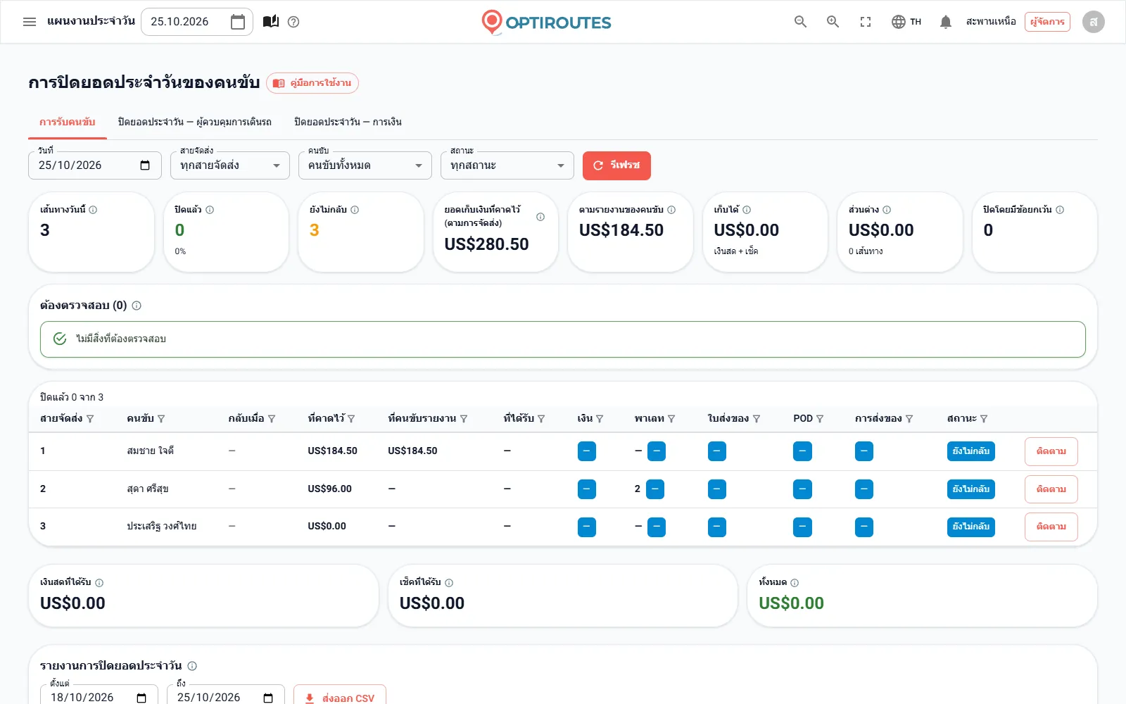
Task: Switch to the การรับคนขับ tab
Action: [68, 122]
